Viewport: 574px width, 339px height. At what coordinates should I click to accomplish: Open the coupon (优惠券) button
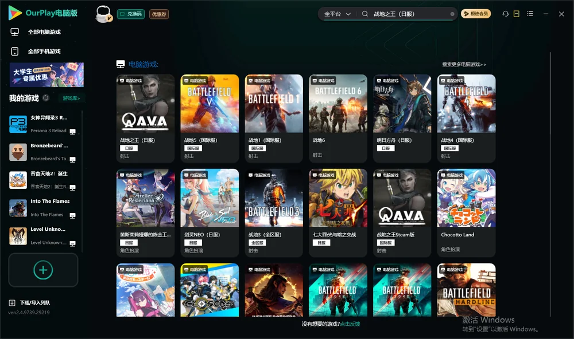[159, 14]
